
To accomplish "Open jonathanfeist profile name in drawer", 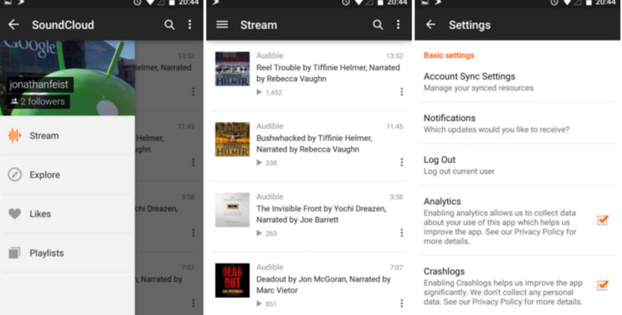I will (x=39, y=85).
